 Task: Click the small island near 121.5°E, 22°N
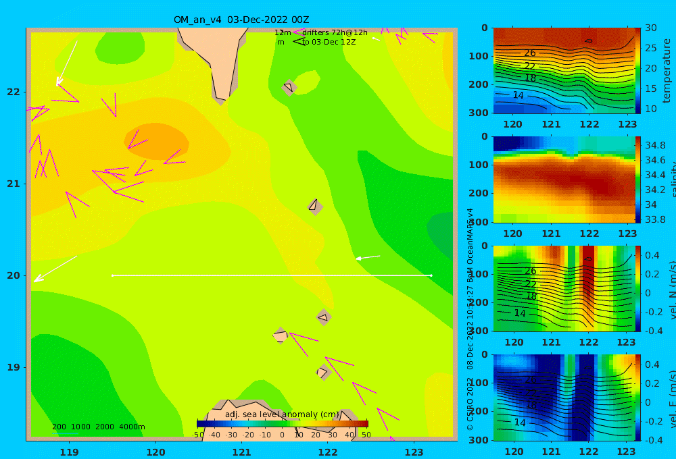289,87
